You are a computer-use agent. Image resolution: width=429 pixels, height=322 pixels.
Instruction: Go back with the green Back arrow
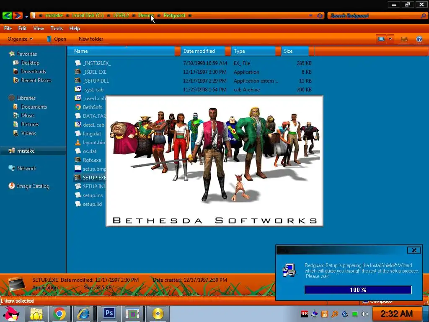click(x=7, y=16)
